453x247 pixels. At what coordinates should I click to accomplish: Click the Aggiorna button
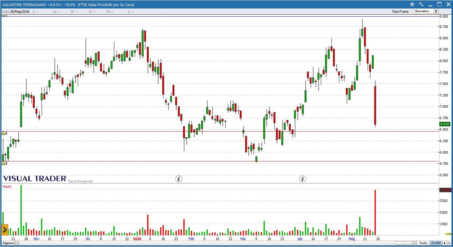point(8,242)
